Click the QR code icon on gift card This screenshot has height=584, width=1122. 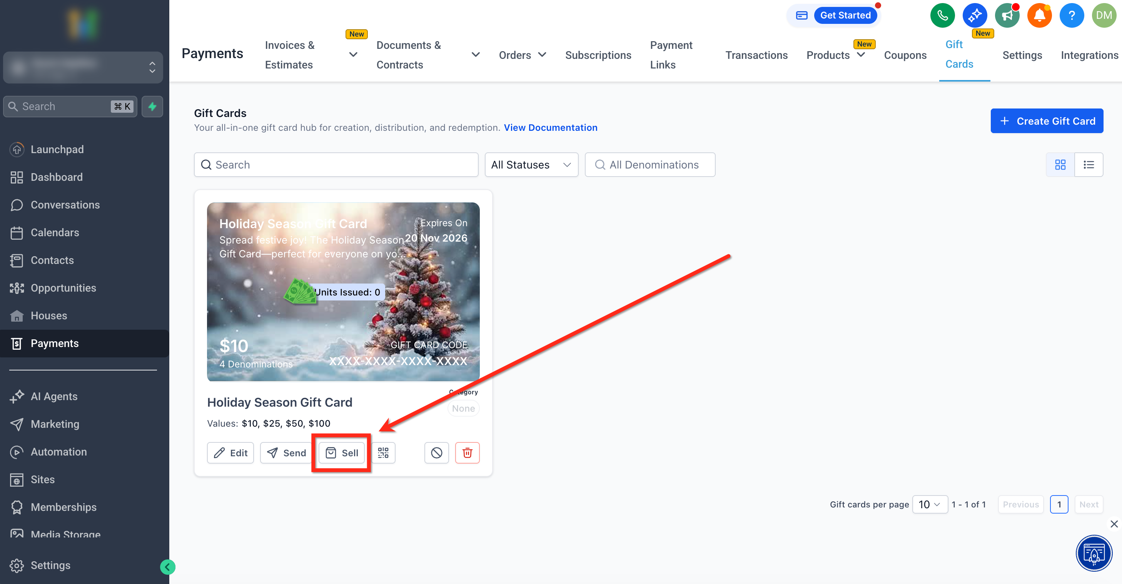(383, 452)
